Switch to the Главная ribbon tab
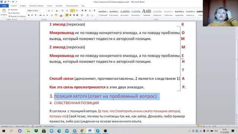Viewport: 238px width, 134px height. (x=14, y=6)
